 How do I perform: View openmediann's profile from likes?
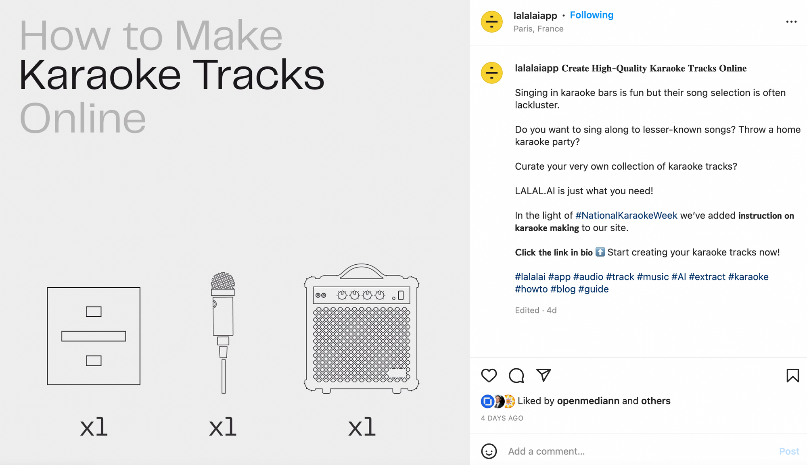pos(588,401)
